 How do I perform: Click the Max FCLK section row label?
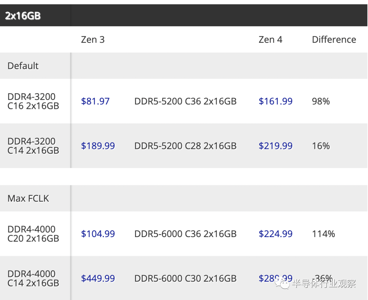28,198
